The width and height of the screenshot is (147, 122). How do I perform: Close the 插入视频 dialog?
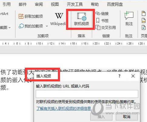click(133, 76)
